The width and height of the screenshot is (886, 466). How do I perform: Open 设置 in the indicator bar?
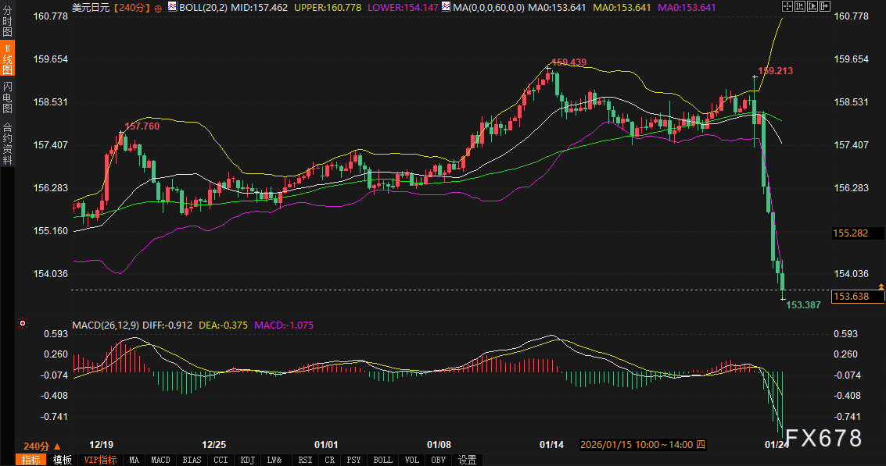(x=467, y=460)
